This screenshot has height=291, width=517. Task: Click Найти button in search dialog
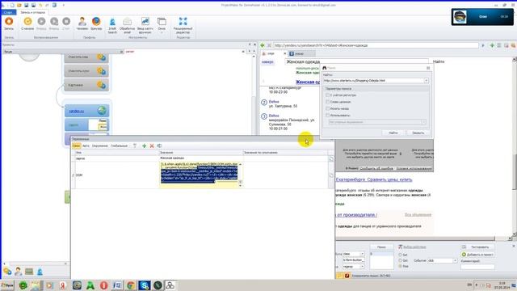click(x=393, y=133)
